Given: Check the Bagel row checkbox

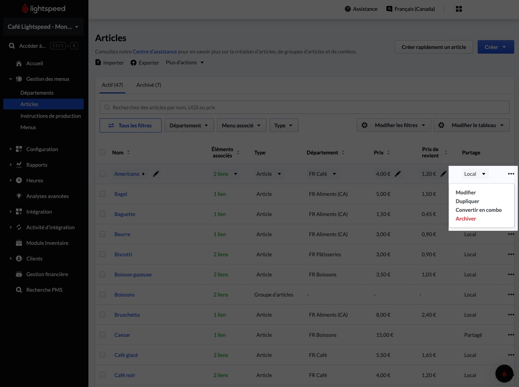Looking at the screenshot, I should 103,194.
